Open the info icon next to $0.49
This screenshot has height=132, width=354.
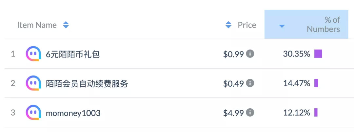[x=250, y=83]
